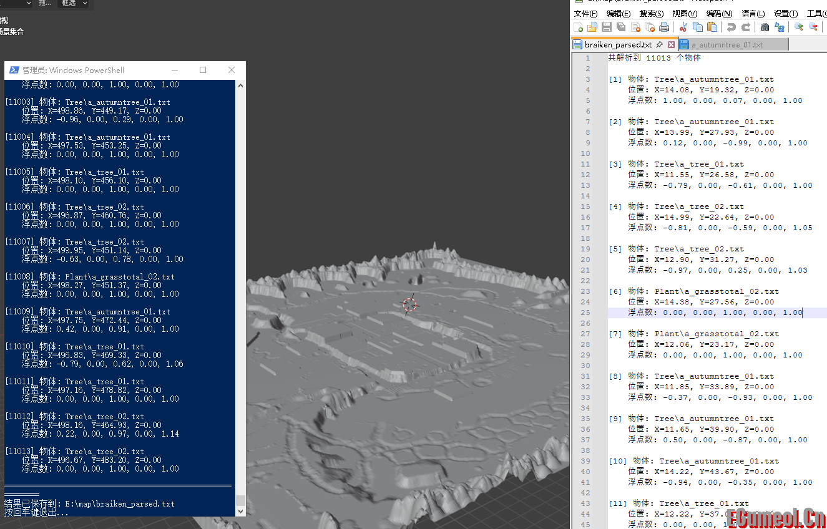
Task: Click the New file icon in Notepad++
Action: pos(579,27)
